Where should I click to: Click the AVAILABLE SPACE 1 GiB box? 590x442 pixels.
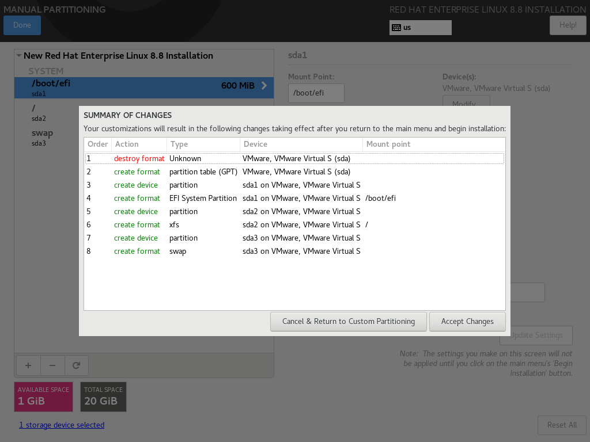[44, 397]
